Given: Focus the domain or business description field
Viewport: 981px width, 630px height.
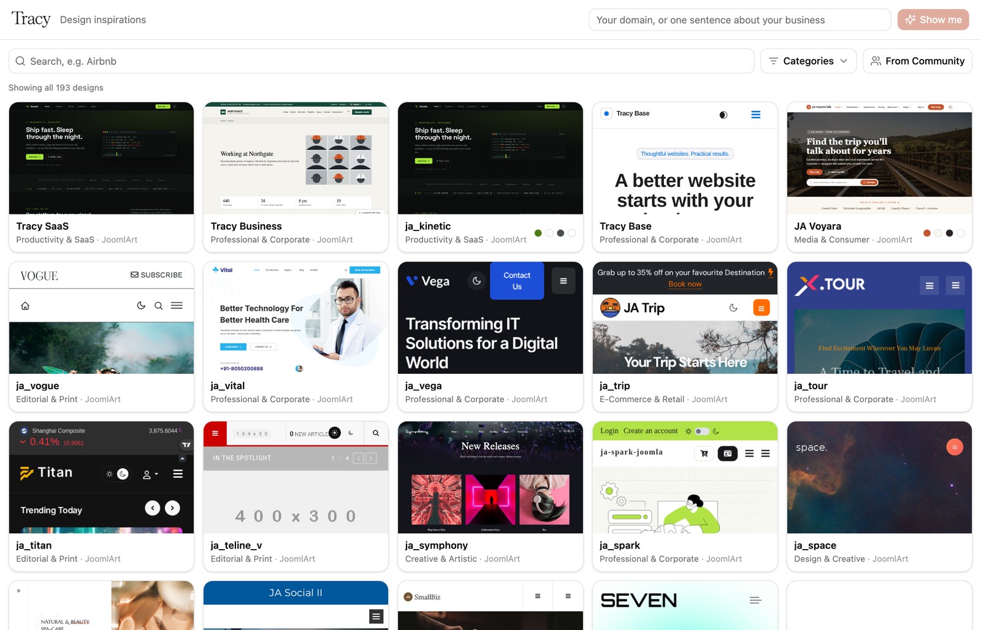Looking at the screenshot, I should coord(739,20).
